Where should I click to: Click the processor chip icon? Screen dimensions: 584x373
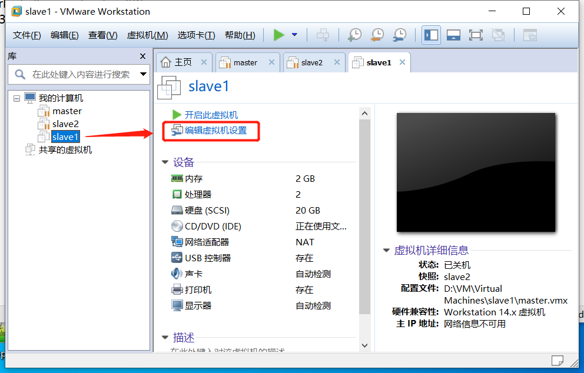(x=177, y=194)
